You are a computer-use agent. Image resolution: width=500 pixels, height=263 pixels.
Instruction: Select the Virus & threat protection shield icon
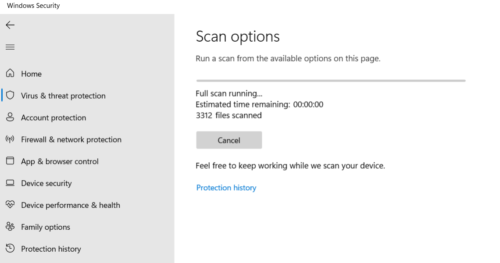(10, 95)
